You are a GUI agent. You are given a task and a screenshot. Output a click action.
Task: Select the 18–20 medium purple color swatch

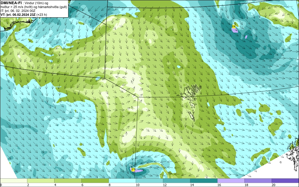click(x=258, y=181)
